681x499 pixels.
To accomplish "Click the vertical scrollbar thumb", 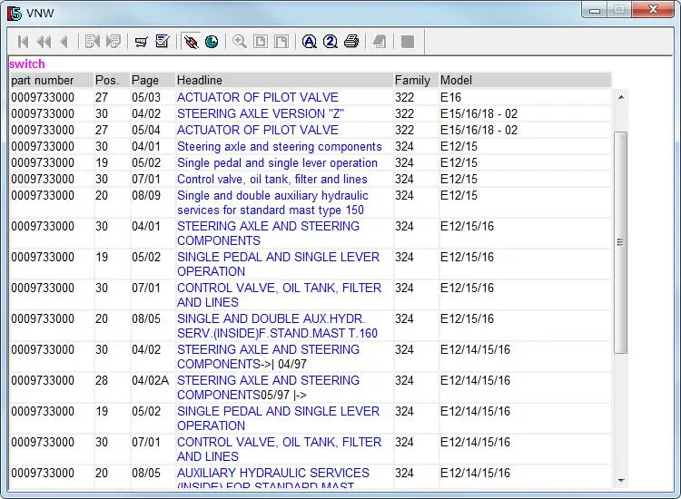I will (x=621, y=240).
